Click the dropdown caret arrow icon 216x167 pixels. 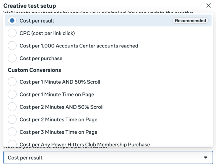[206, 157]
